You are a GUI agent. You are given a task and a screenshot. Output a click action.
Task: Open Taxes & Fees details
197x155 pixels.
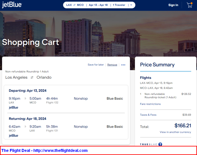[x=148, y=115]
